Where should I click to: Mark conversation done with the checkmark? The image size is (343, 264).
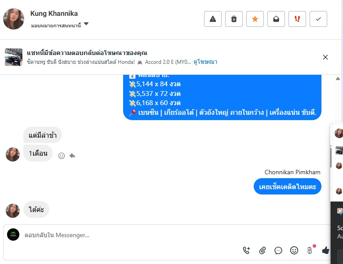tap(318, 19)
